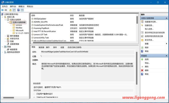Open the 查看(V) menu
This screenshot has height=103, width=169.
tap(21, 6)
